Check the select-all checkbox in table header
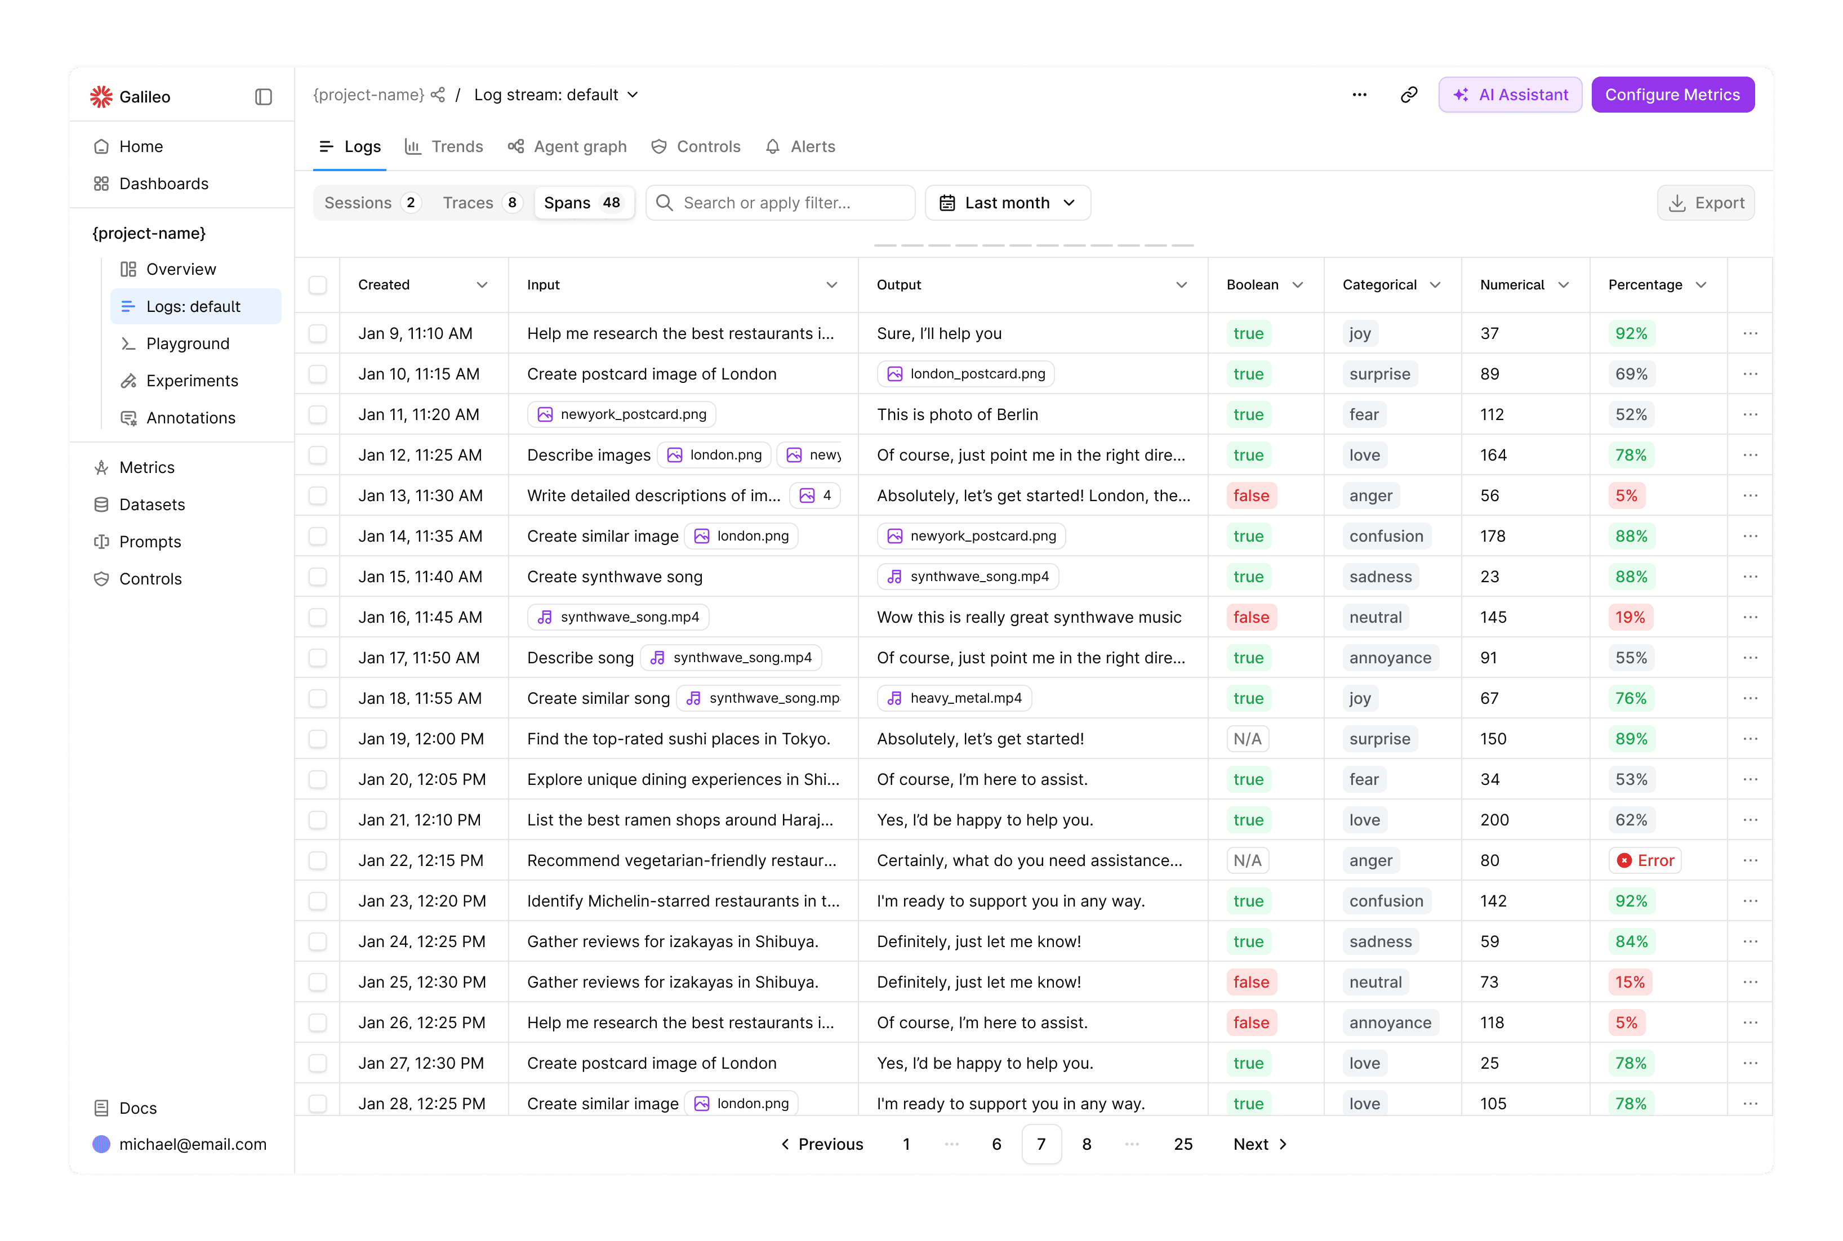Screen dimensions: 1843x1241 [x=318, y=285]
